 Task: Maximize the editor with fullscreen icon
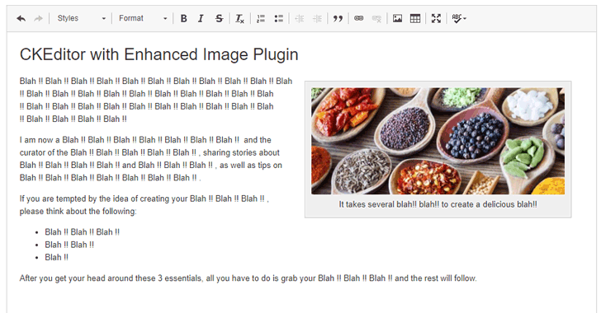point(436,18)
